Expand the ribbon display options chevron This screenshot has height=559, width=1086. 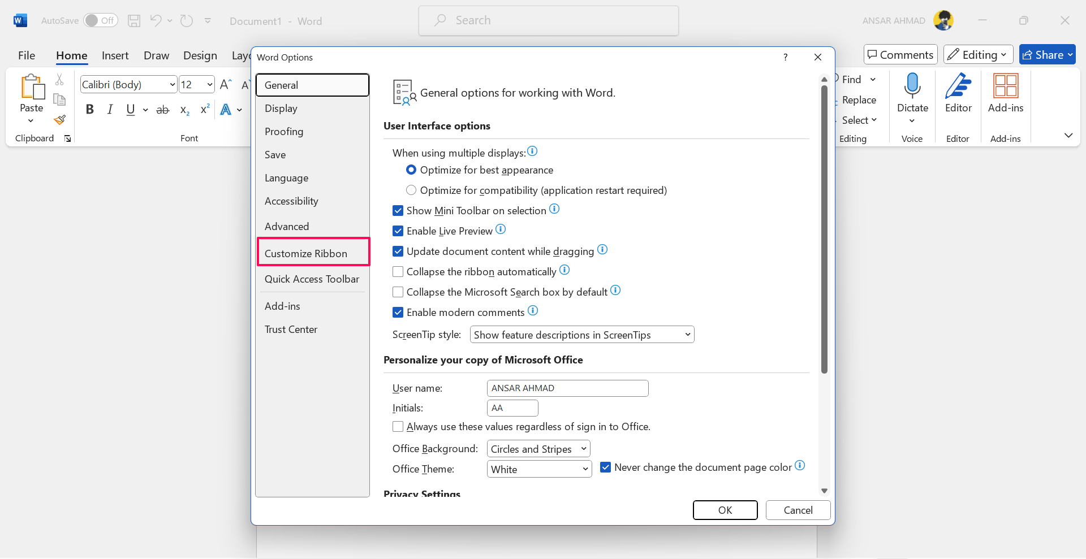tap(1068, 135)
